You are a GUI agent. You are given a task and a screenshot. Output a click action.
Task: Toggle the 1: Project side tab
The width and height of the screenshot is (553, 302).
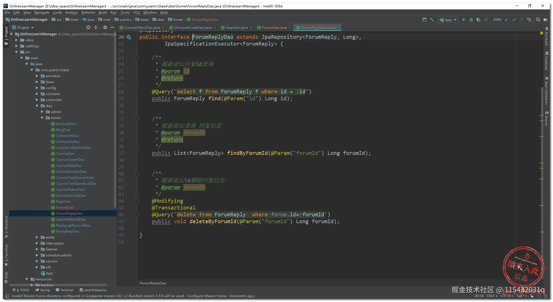click(x=6, y=36)
